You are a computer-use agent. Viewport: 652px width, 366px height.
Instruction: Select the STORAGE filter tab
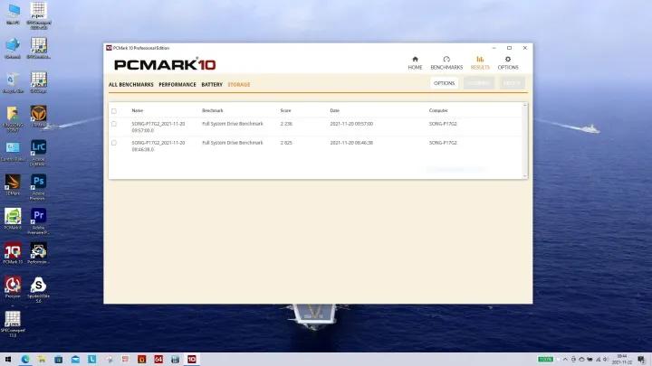[x=239, y=85]
